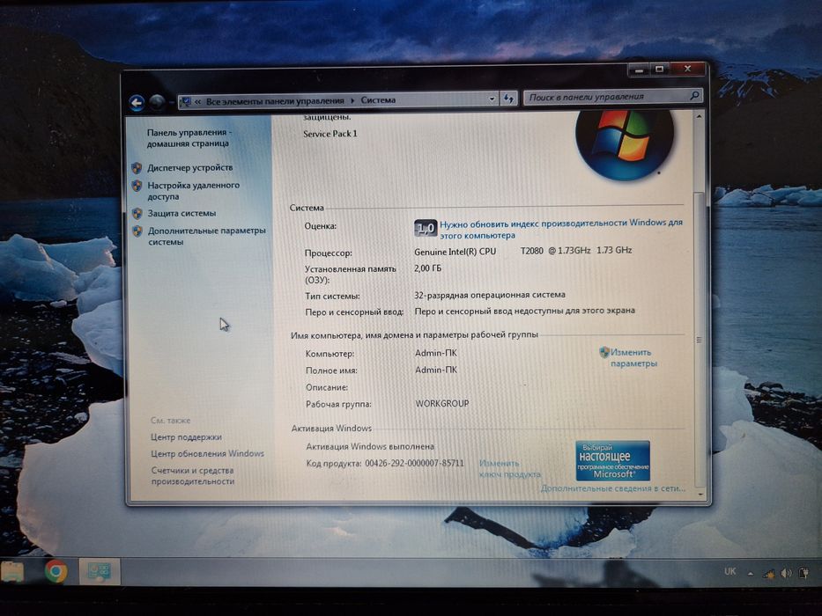Open 'Центр обновления Windows' link
The width and height of the screenshot is (822, 616).
[208, 453]
